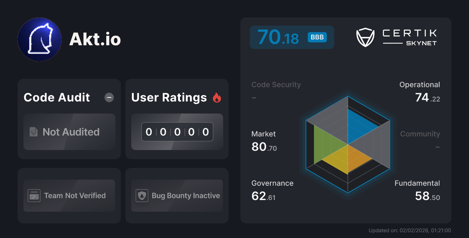
Task: Click the Updated on timestamp link
Action: pyautogui.click(x=409, y=230)
